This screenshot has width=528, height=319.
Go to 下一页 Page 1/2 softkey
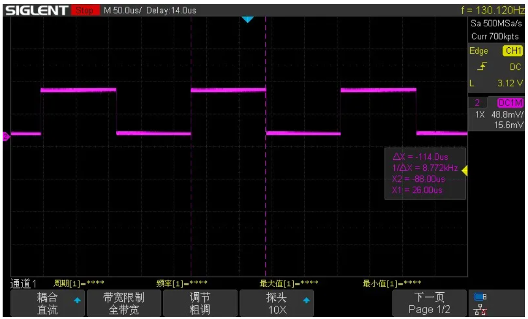[430, 303]
